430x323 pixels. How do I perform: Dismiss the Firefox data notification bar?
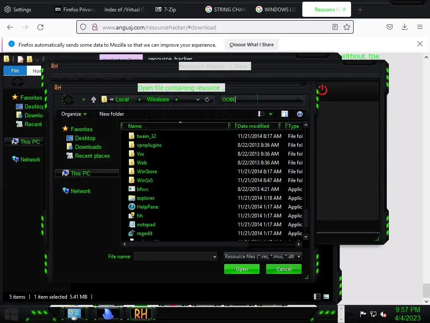coord(420,44)
